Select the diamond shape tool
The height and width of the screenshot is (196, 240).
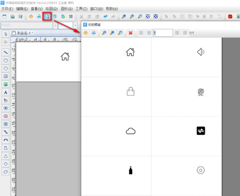tap(6, 164)
